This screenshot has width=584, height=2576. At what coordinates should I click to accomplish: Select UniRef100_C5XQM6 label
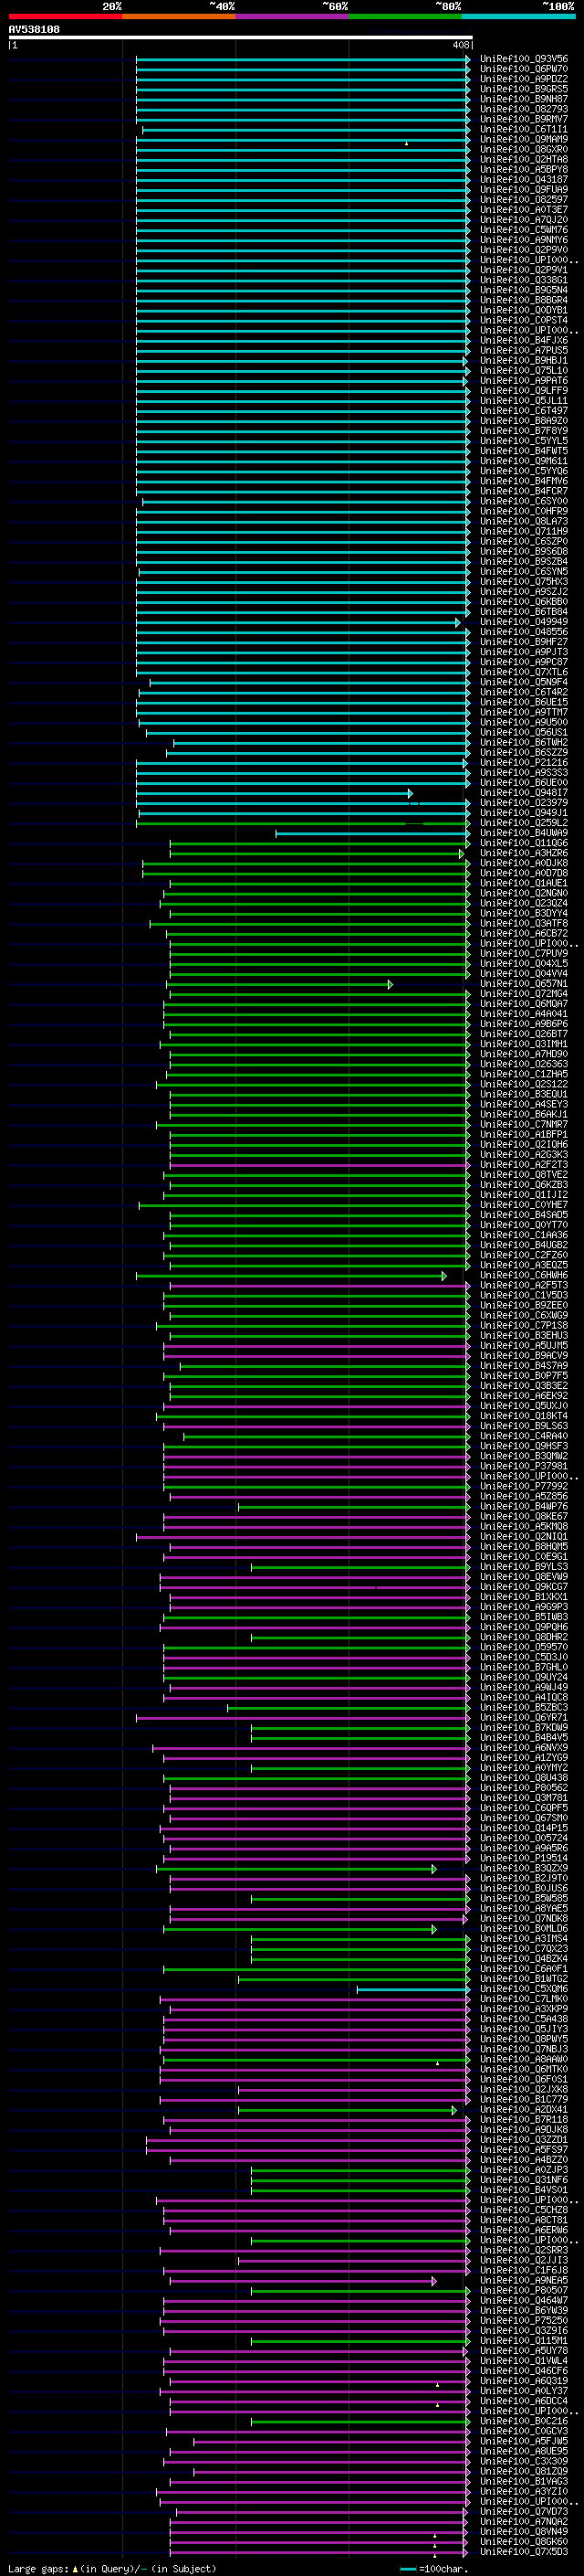pos(524,1989)
